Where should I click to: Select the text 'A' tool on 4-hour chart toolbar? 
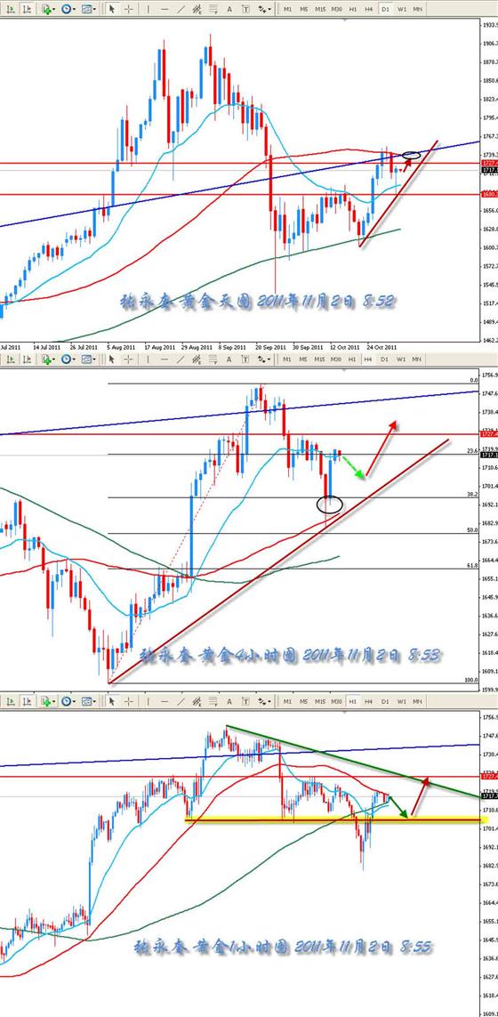click(x=229, y=359)
